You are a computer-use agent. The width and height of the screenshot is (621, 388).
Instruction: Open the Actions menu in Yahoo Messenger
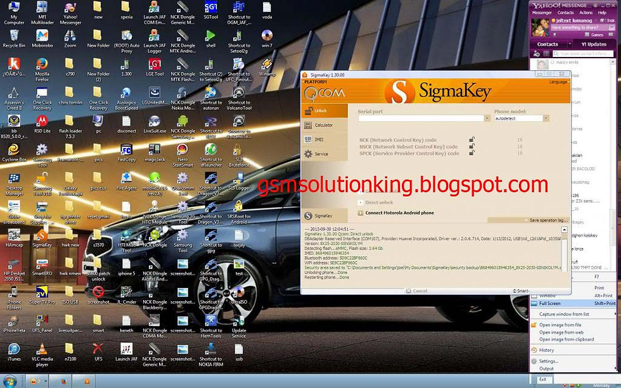tap(586, 13)
